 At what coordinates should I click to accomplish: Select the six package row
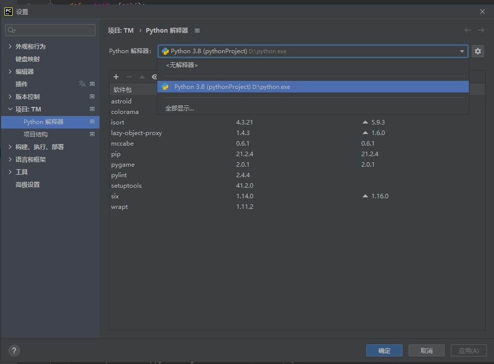click(297, 196)
